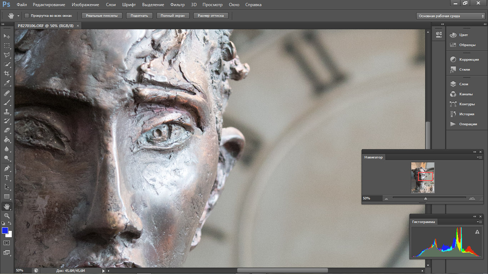Enable Прокрутка во всех окнах checkbox
This screenshot has width=488, height=274.
[x=27, y=16]
